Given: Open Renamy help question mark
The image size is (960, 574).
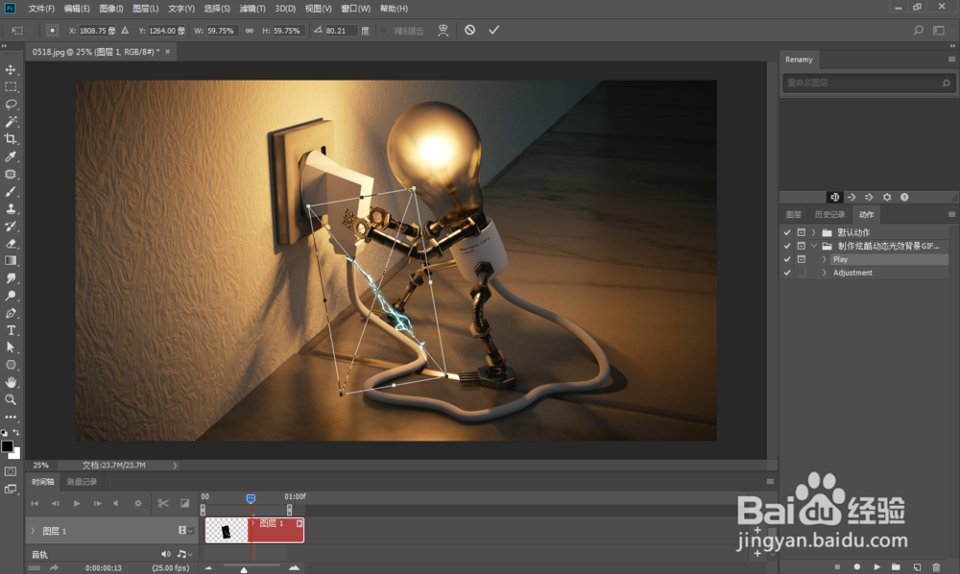Looking at the screenshot, I should click(x=904, y=197).
